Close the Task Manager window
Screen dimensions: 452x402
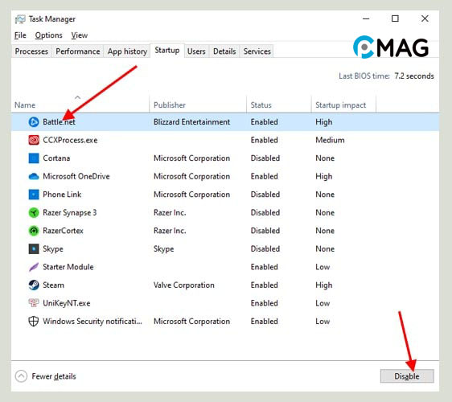(x=425, y=18)
